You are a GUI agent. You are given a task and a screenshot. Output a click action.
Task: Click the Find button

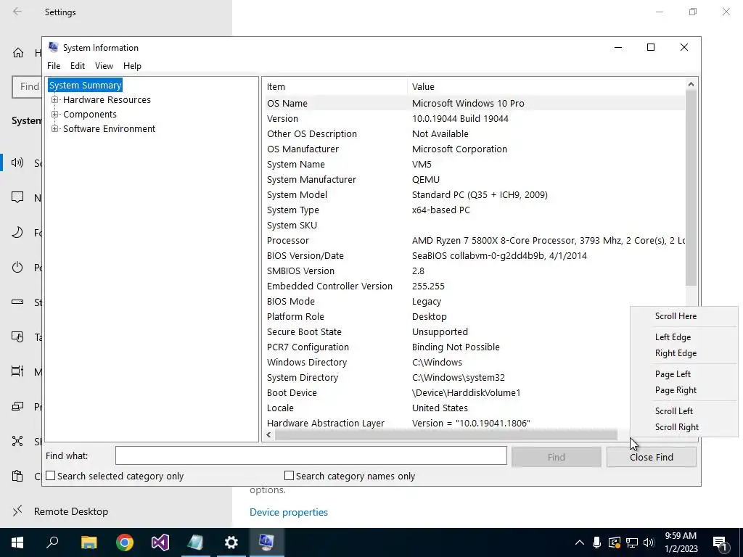pyautogui.click(x=557, y=457)
